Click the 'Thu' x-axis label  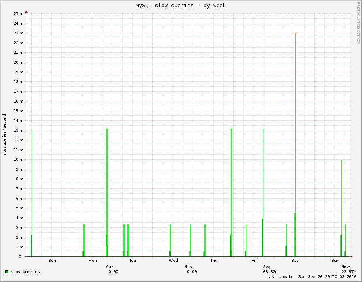pos(214,261)
